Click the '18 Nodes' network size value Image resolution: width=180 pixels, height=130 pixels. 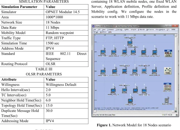point(53,22)
